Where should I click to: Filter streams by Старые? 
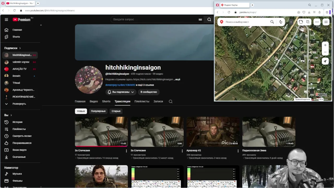click(x=116, y=111)
